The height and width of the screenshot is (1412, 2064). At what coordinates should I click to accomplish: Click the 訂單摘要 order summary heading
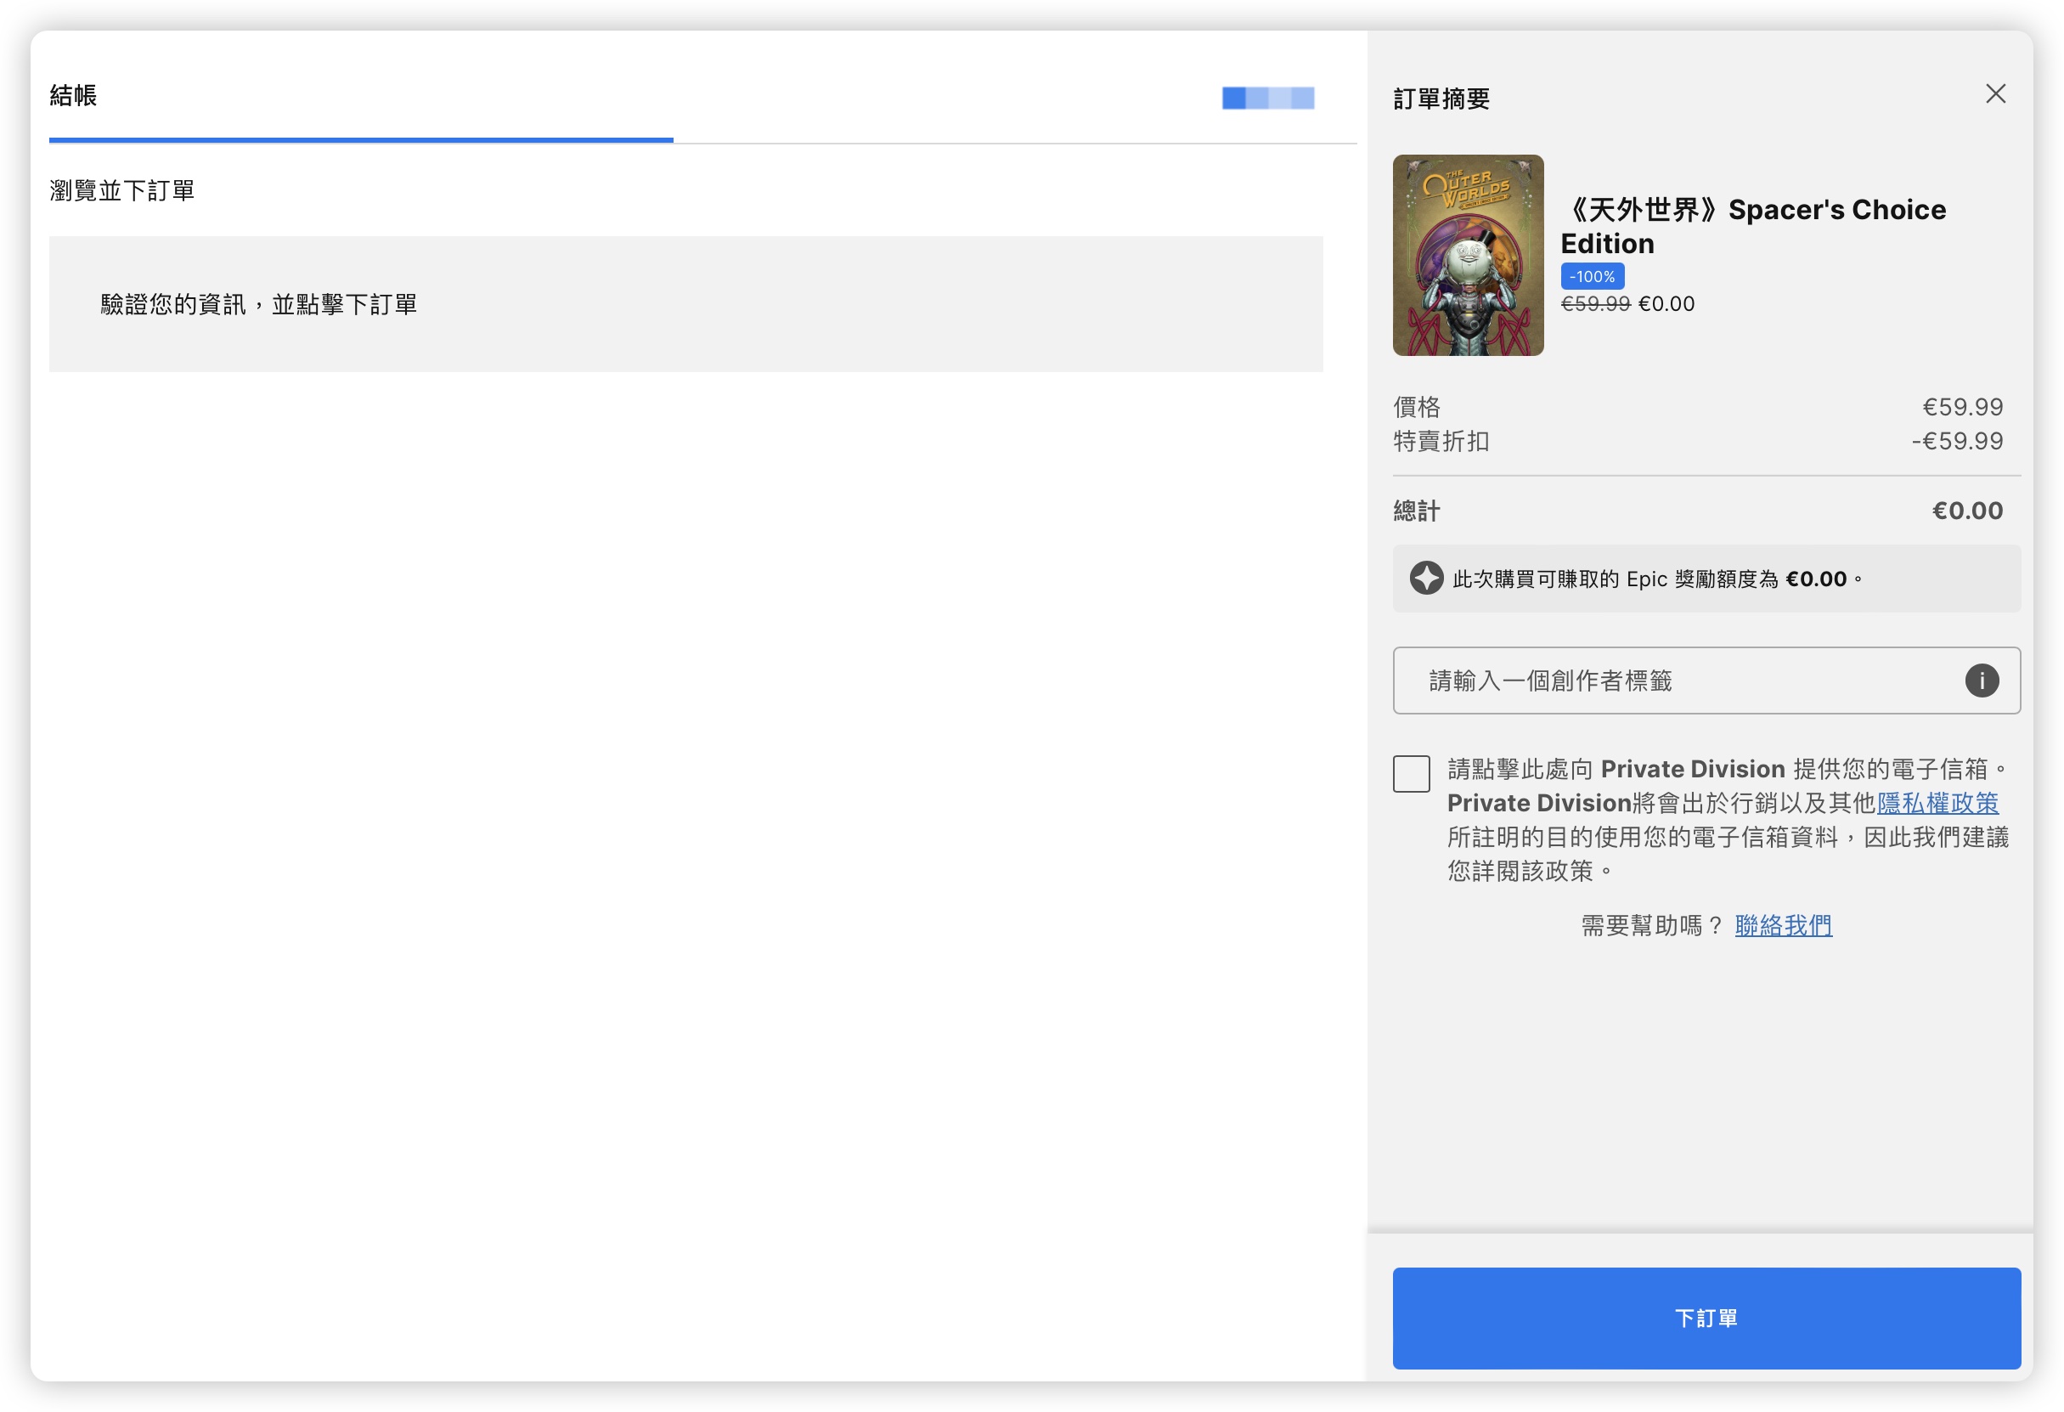(x=1441, y=99)
